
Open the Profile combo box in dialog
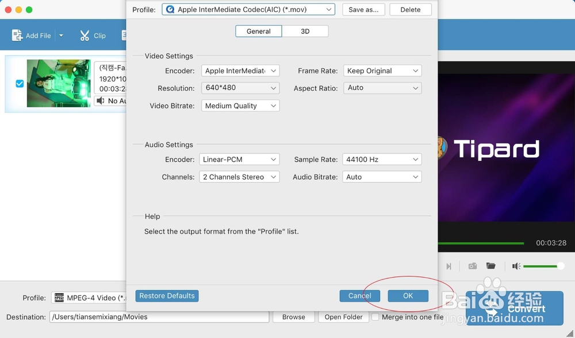[248, 10]
